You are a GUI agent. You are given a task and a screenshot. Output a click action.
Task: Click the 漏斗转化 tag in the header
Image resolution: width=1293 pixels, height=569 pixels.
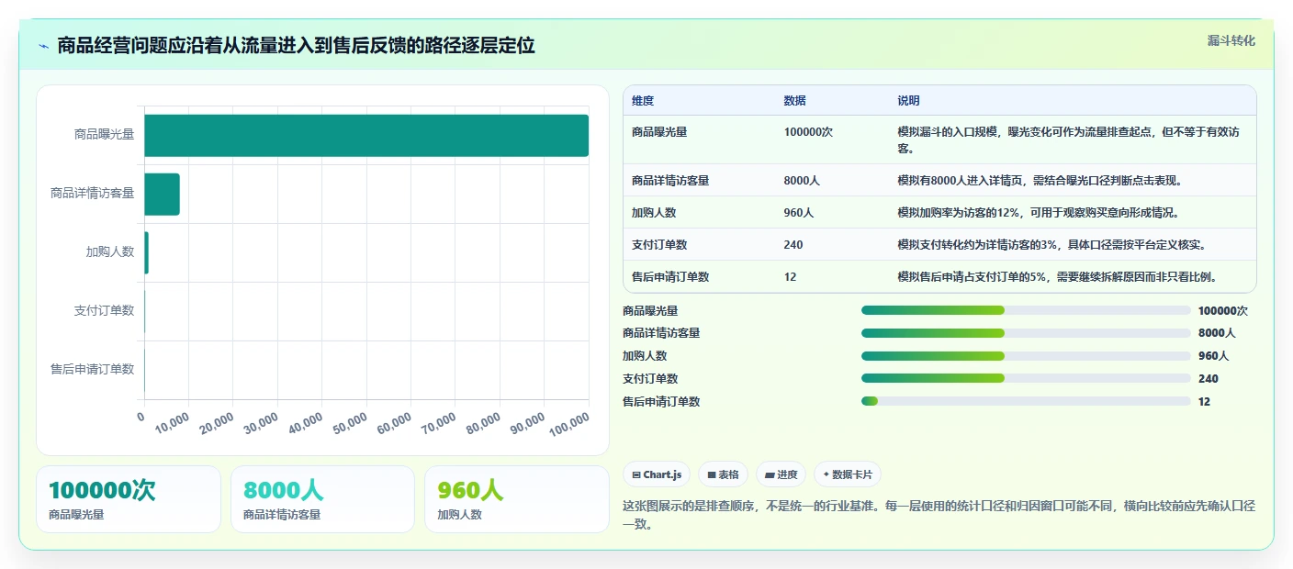click(x=1231, y=40)
